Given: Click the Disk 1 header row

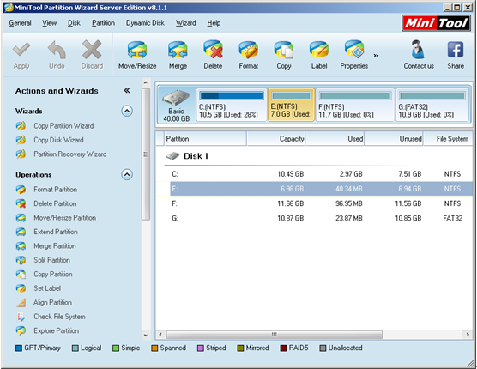Looking at the screenshot, I should tap(314, 156).
